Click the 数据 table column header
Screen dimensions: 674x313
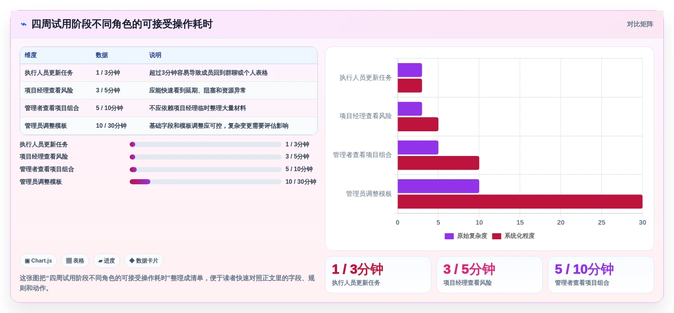pos(102,56)
